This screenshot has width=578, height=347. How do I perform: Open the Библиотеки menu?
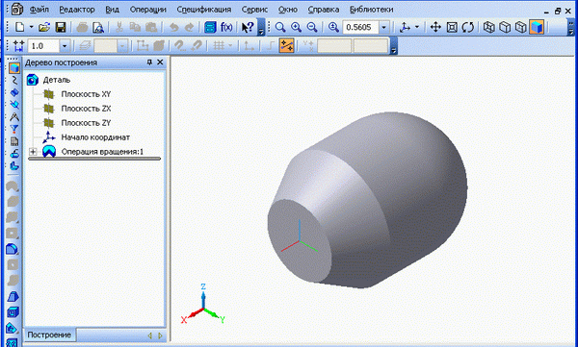tap(371, 10)
